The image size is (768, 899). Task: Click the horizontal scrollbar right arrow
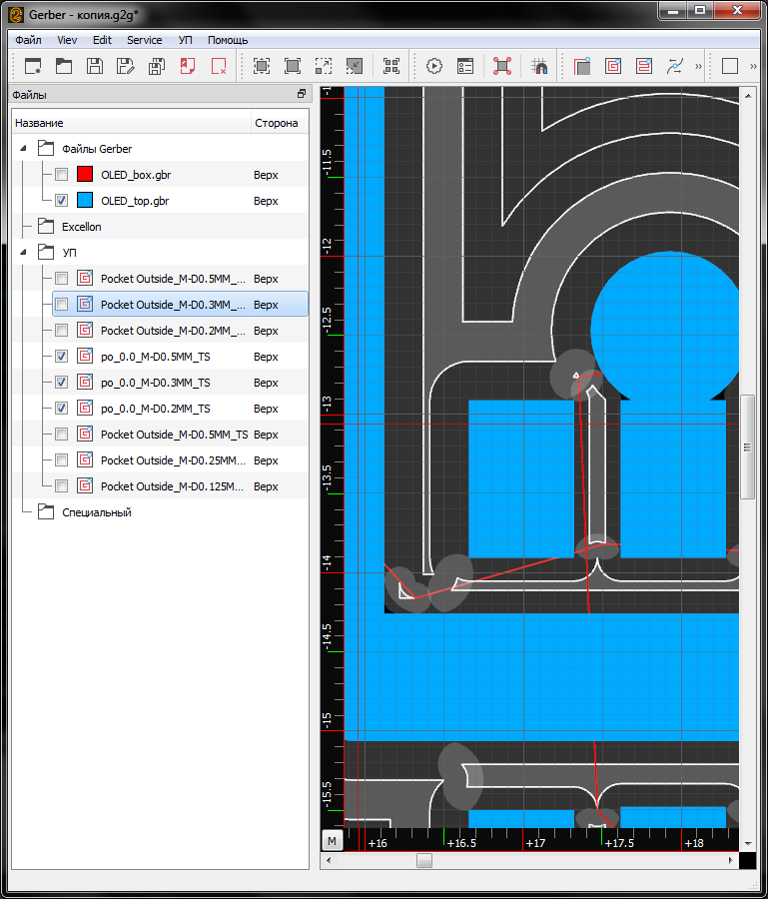click(731, 860)
